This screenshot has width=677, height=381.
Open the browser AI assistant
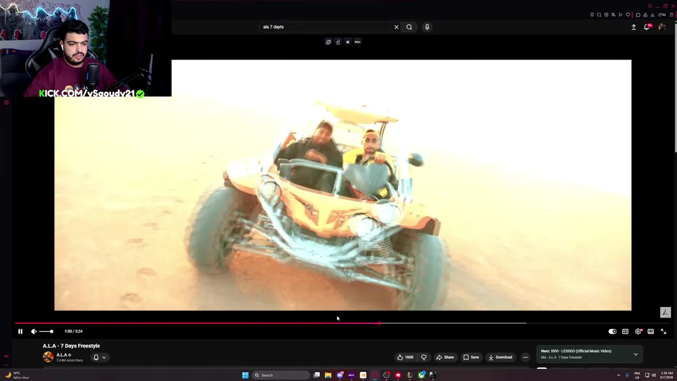(662, 15)
